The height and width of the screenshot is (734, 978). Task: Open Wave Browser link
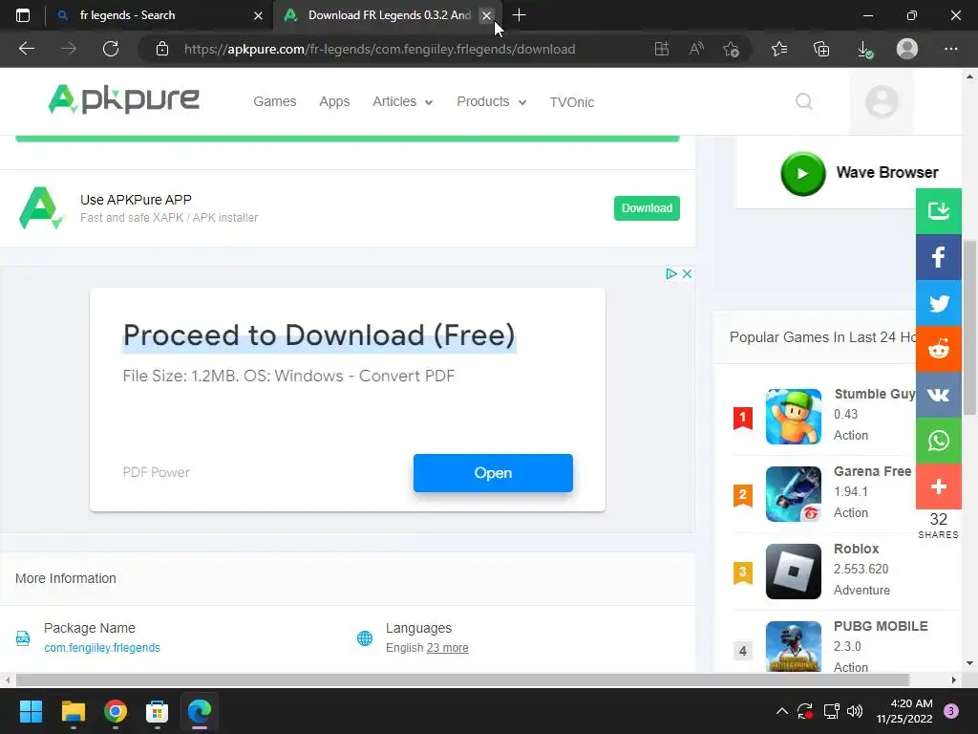point(887,172)
